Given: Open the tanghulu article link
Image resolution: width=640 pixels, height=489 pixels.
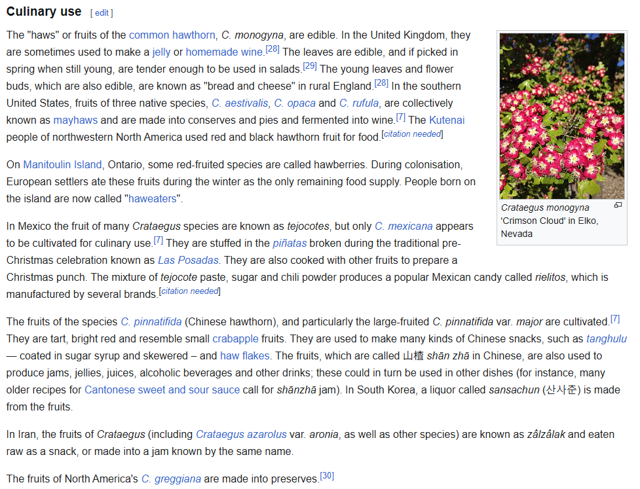Looking at the screenshot, I should coord(607,339).
